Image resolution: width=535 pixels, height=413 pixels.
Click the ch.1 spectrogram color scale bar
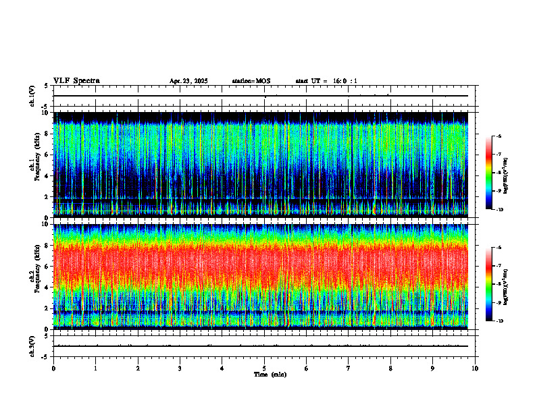(488, 173)
